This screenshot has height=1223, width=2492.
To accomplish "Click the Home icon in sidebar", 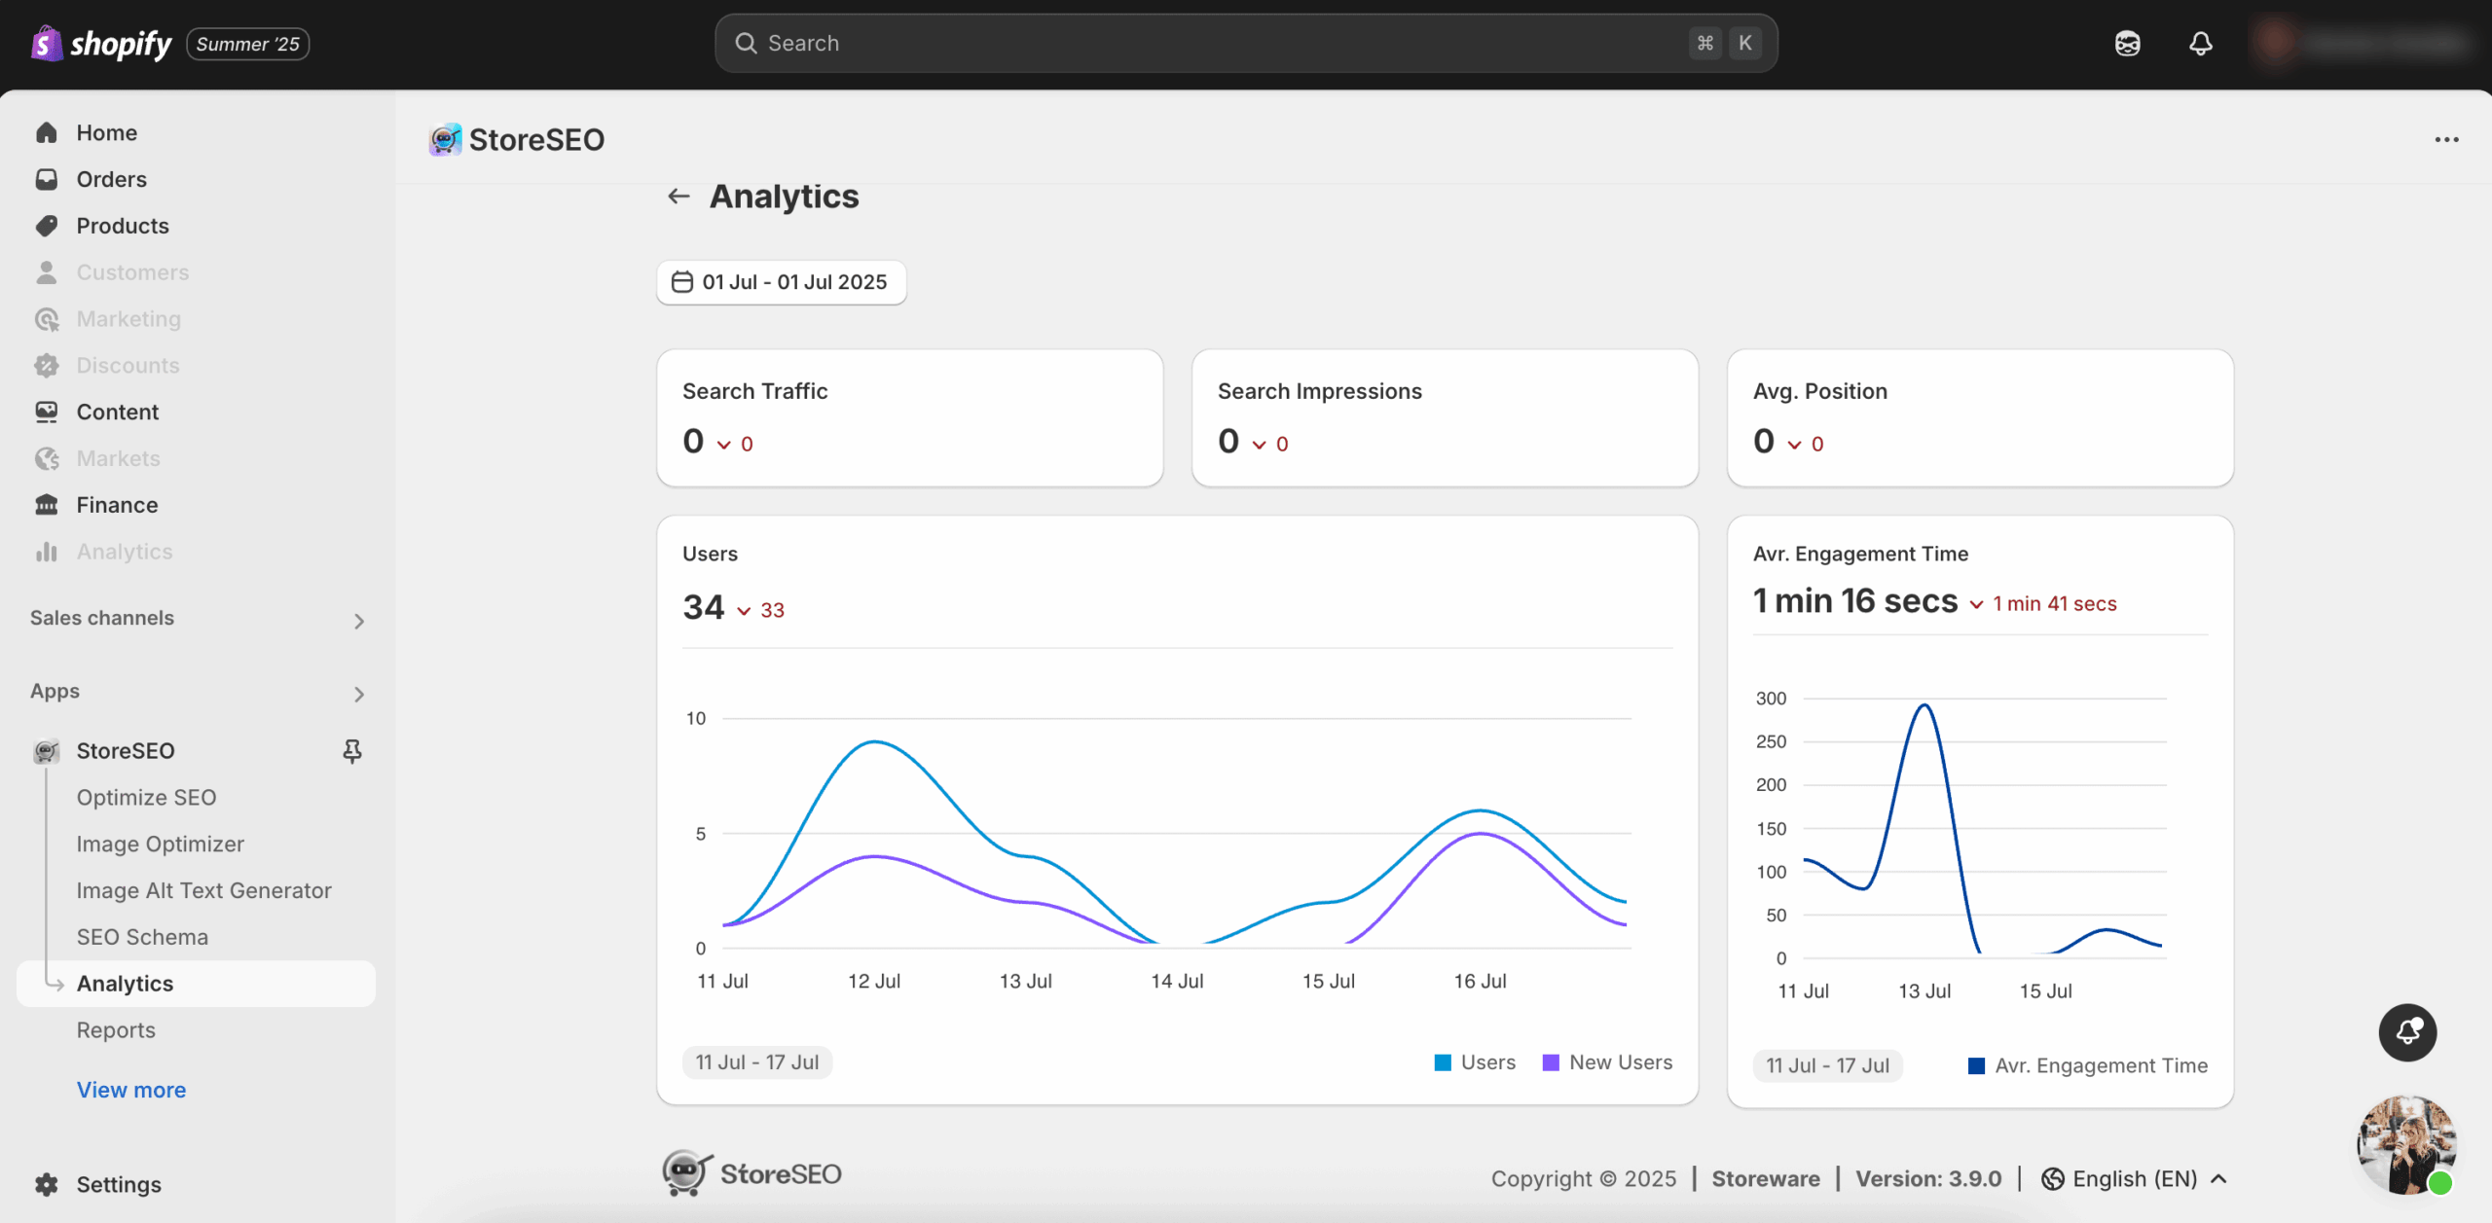I will tap(47, 132).
